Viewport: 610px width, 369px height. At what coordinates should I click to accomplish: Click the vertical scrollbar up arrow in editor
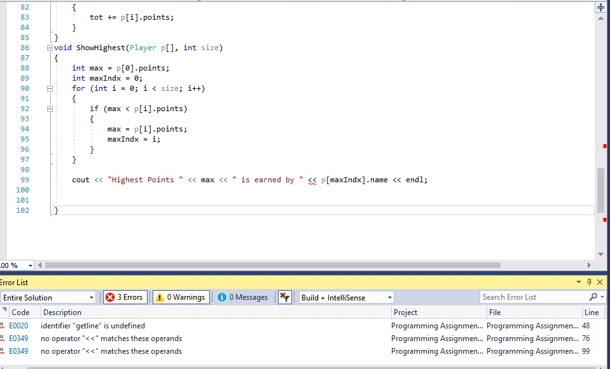[x=600, y=18]
